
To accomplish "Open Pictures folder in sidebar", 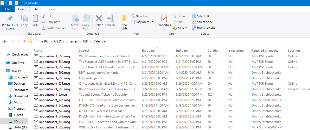I will point(16,109).
